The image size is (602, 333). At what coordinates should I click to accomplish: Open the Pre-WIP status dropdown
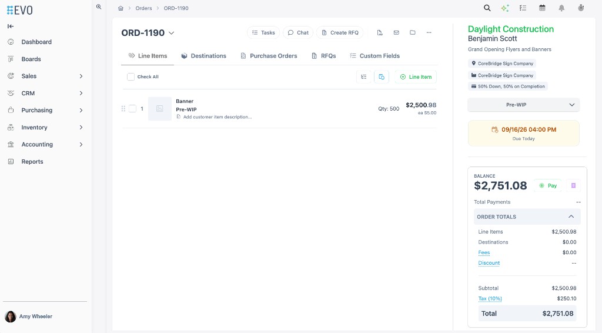pyautogui.click(x=524, y=105)
